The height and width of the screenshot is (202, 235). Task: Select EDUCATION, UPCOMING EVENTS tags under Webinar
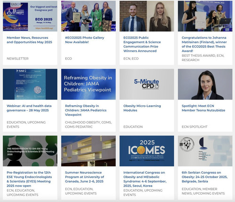26,124
